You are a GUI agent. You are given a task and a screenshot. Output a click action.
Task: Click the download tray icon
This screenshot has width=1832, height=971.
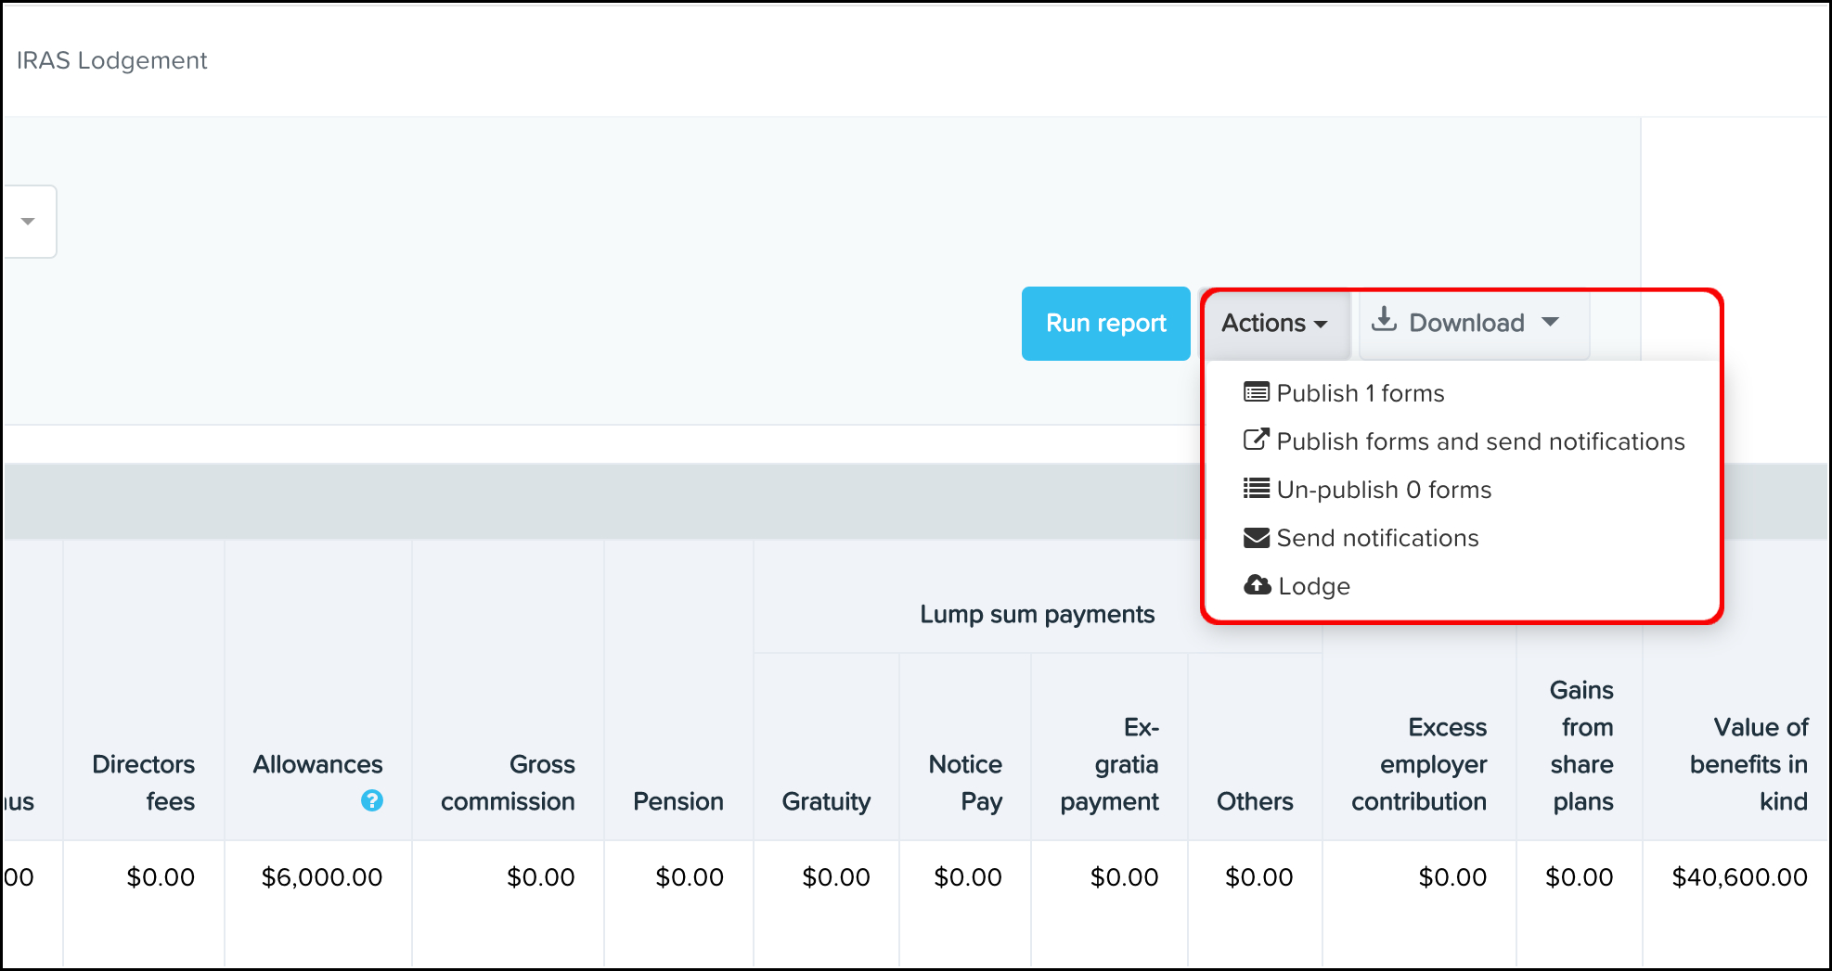[1384, 320]
